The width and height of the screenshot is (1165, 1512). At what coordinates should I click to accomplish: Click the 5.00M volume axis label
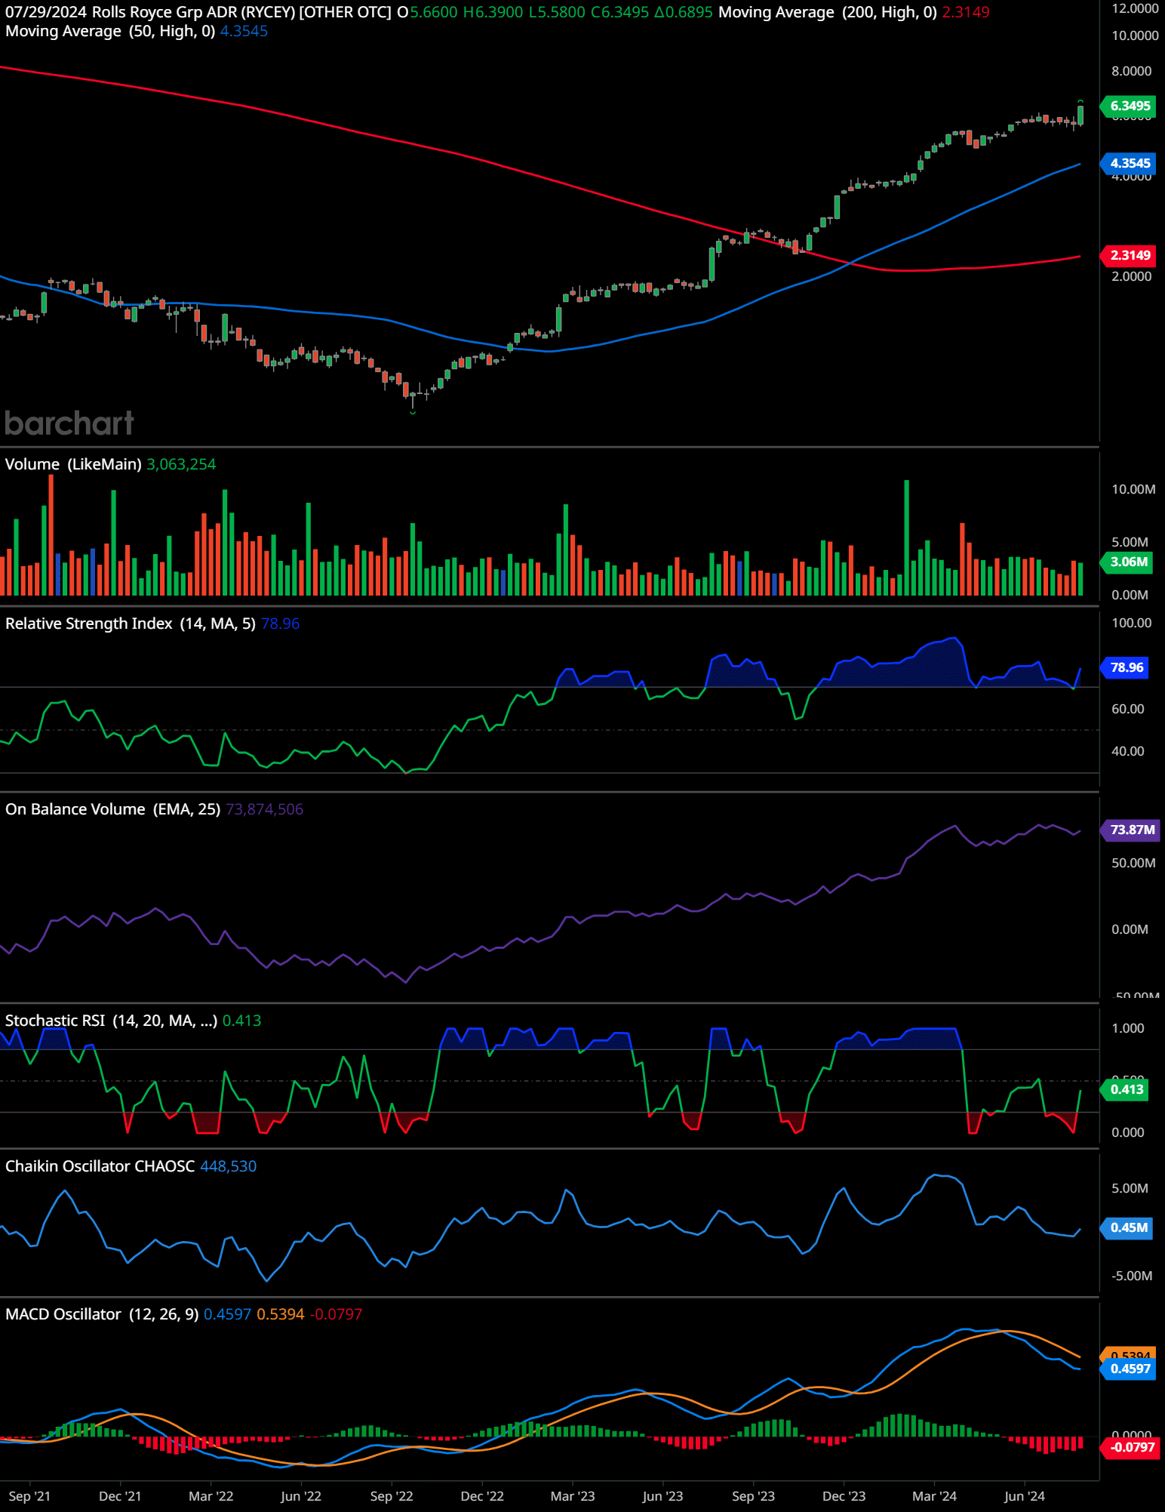(1130, 542)
